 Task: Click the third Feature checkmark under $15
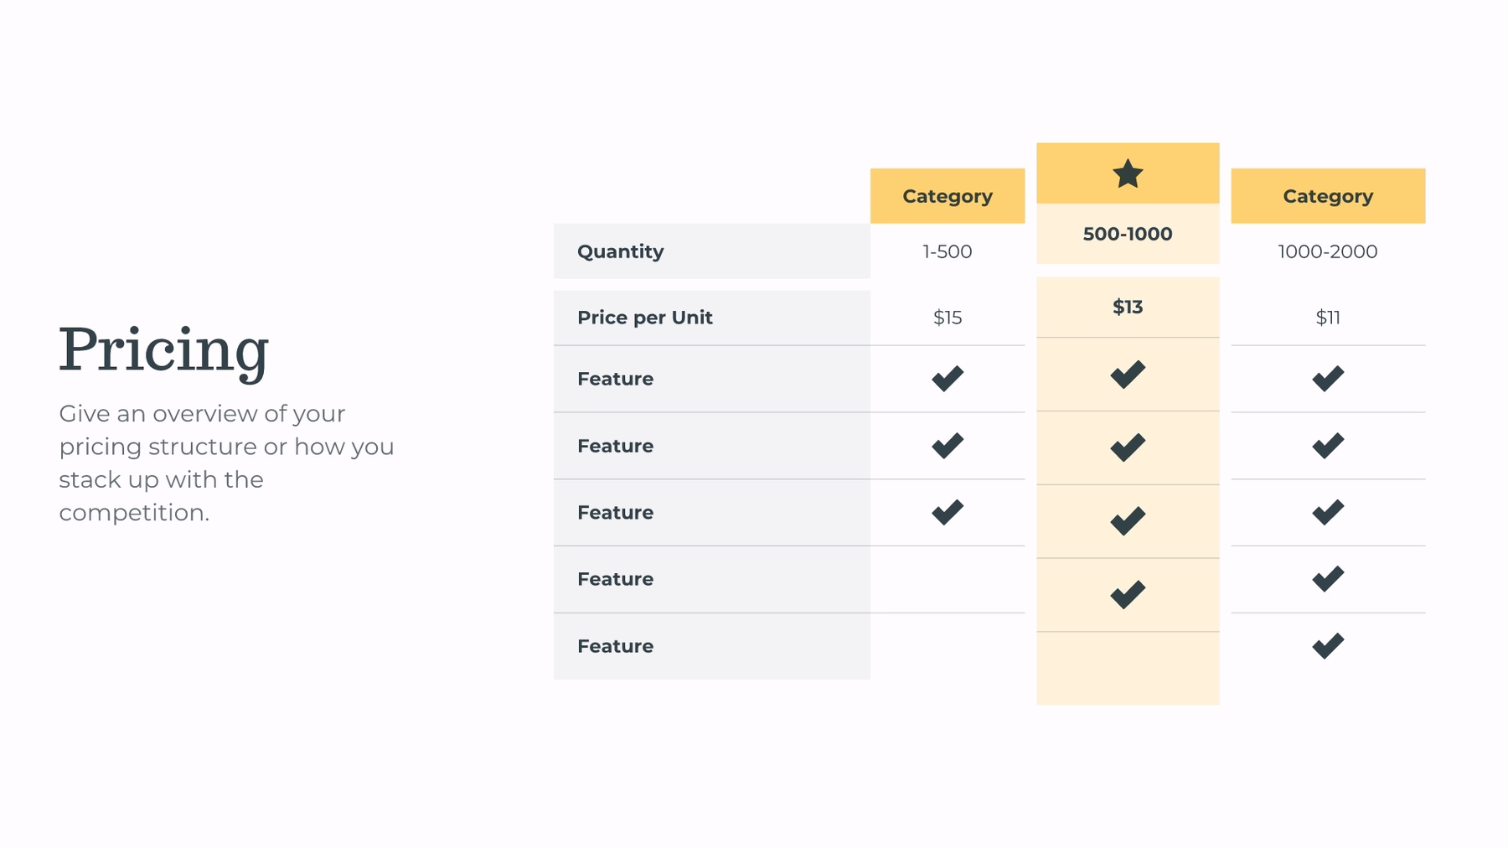pyautogui.click(x=948, y=512)
